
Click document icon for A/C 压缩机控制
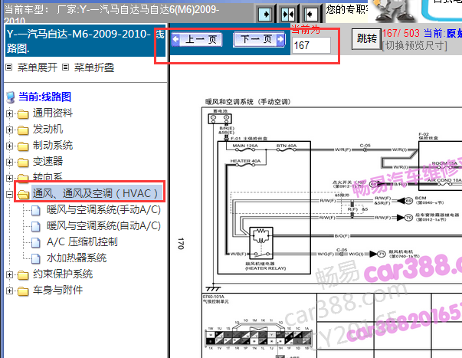[36, 243]
